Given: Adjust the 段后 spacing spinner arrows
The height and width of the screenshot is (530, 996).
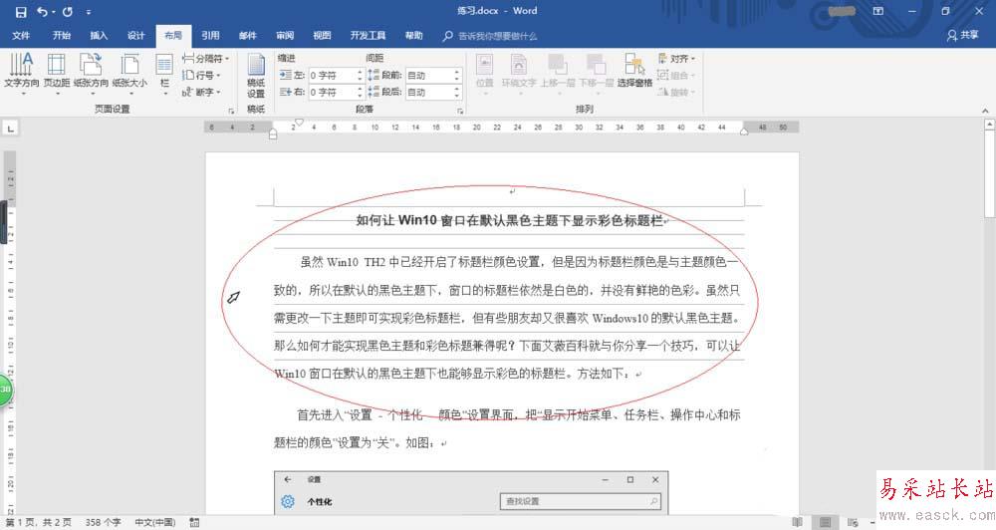Looking at the screenshot, I should 457,92.
